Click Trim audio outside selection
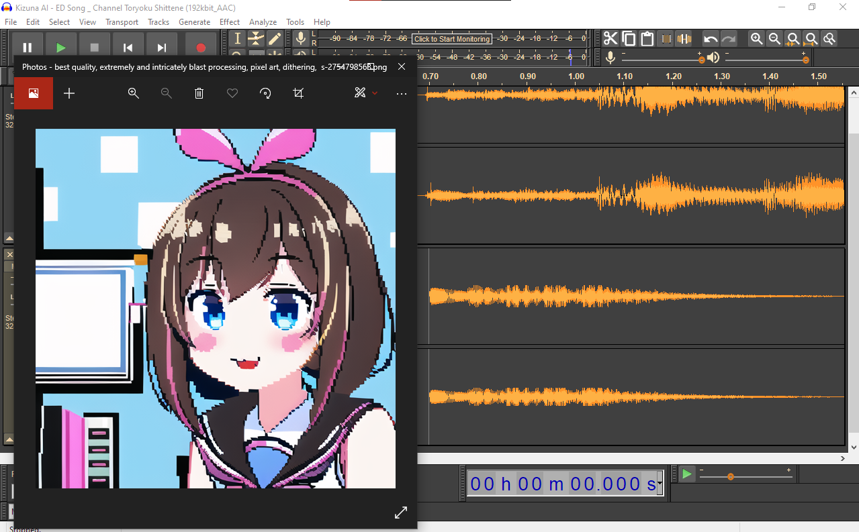The image size is (859, 532). tap(666, 38)
